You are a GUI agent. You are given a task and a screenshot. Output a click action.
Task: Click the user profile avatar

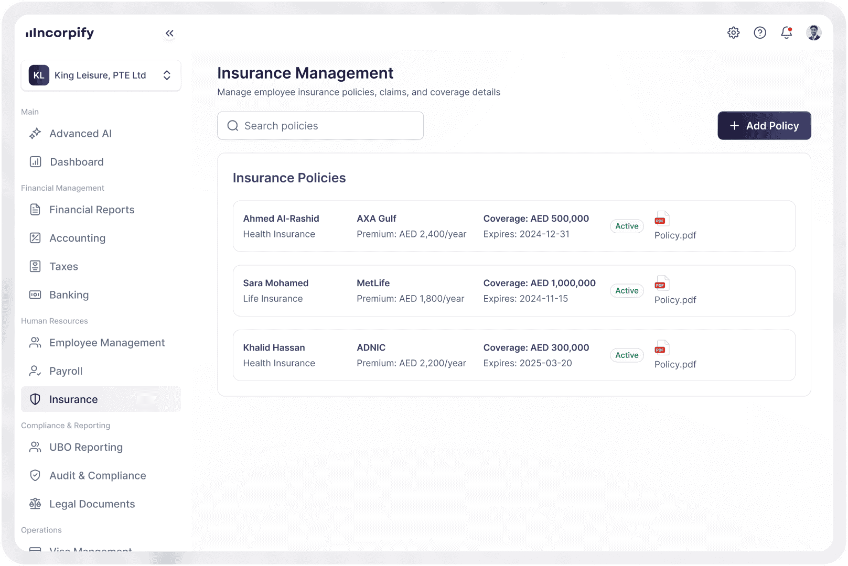coord(813,32)
